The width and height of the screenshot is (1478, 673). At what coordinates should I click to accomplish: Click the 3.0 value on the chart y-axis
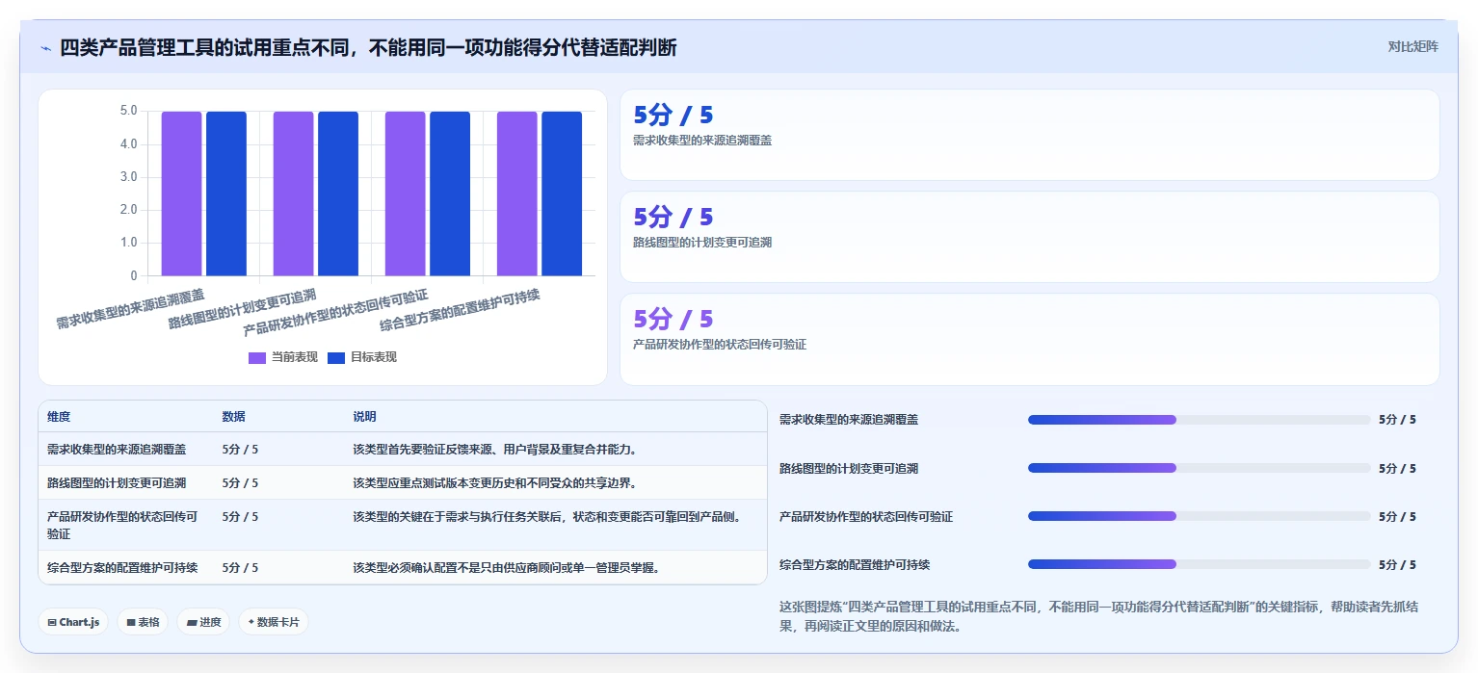pos(128,177)
